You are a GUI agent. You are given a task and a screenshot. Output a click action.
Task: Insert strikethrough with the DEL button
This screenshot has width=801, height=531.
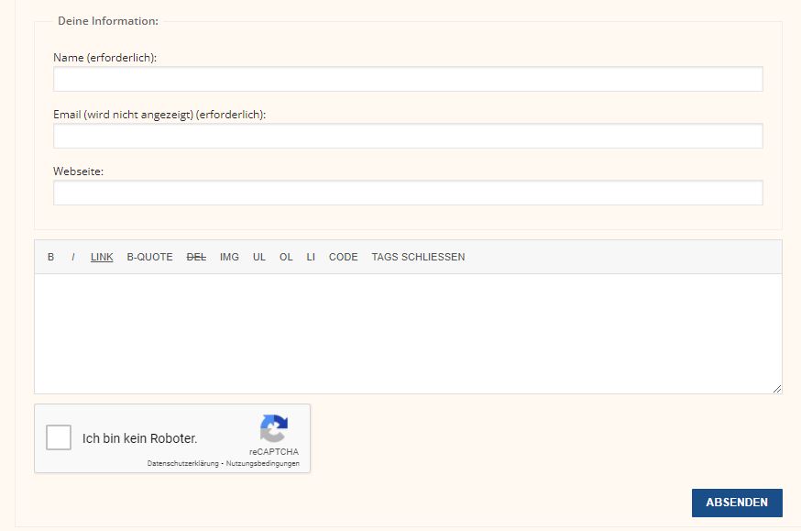pyautogui.click(x=196, y=257)
